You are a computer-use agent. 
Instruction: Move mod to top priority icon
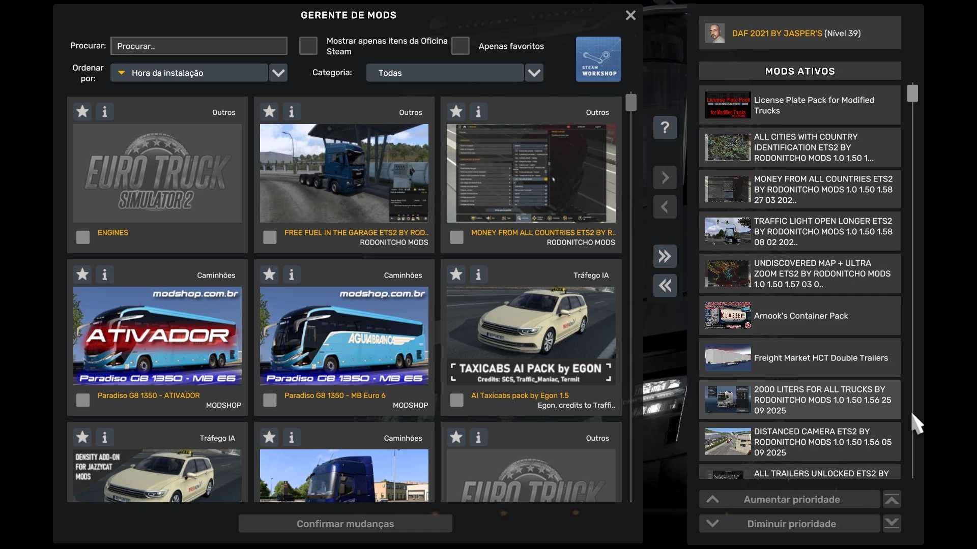coord(892,500)
